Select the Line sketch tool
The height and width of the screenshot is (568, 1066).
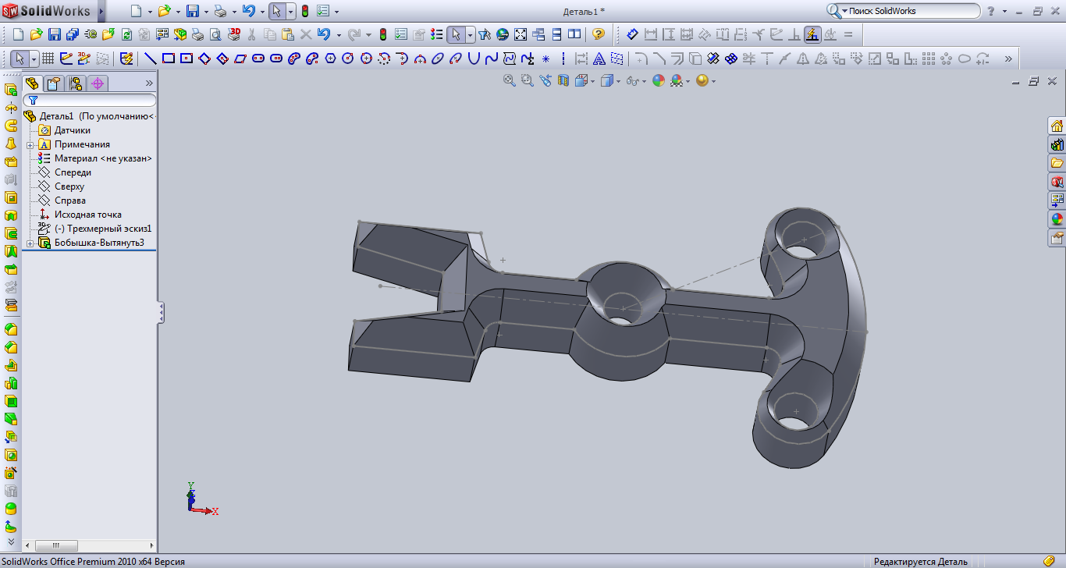pyautogui.click(x=150, y=59)
